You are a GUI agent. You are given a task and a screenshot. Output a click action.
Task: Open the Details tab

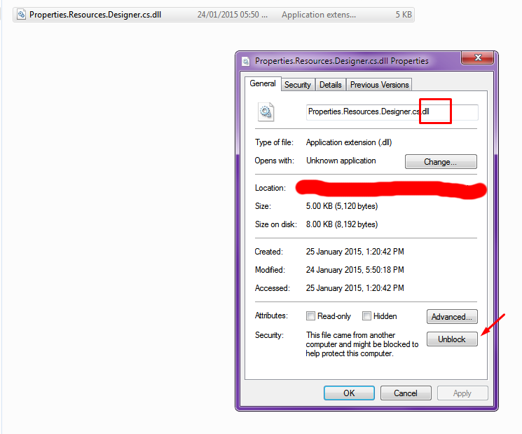coord(330,85)
